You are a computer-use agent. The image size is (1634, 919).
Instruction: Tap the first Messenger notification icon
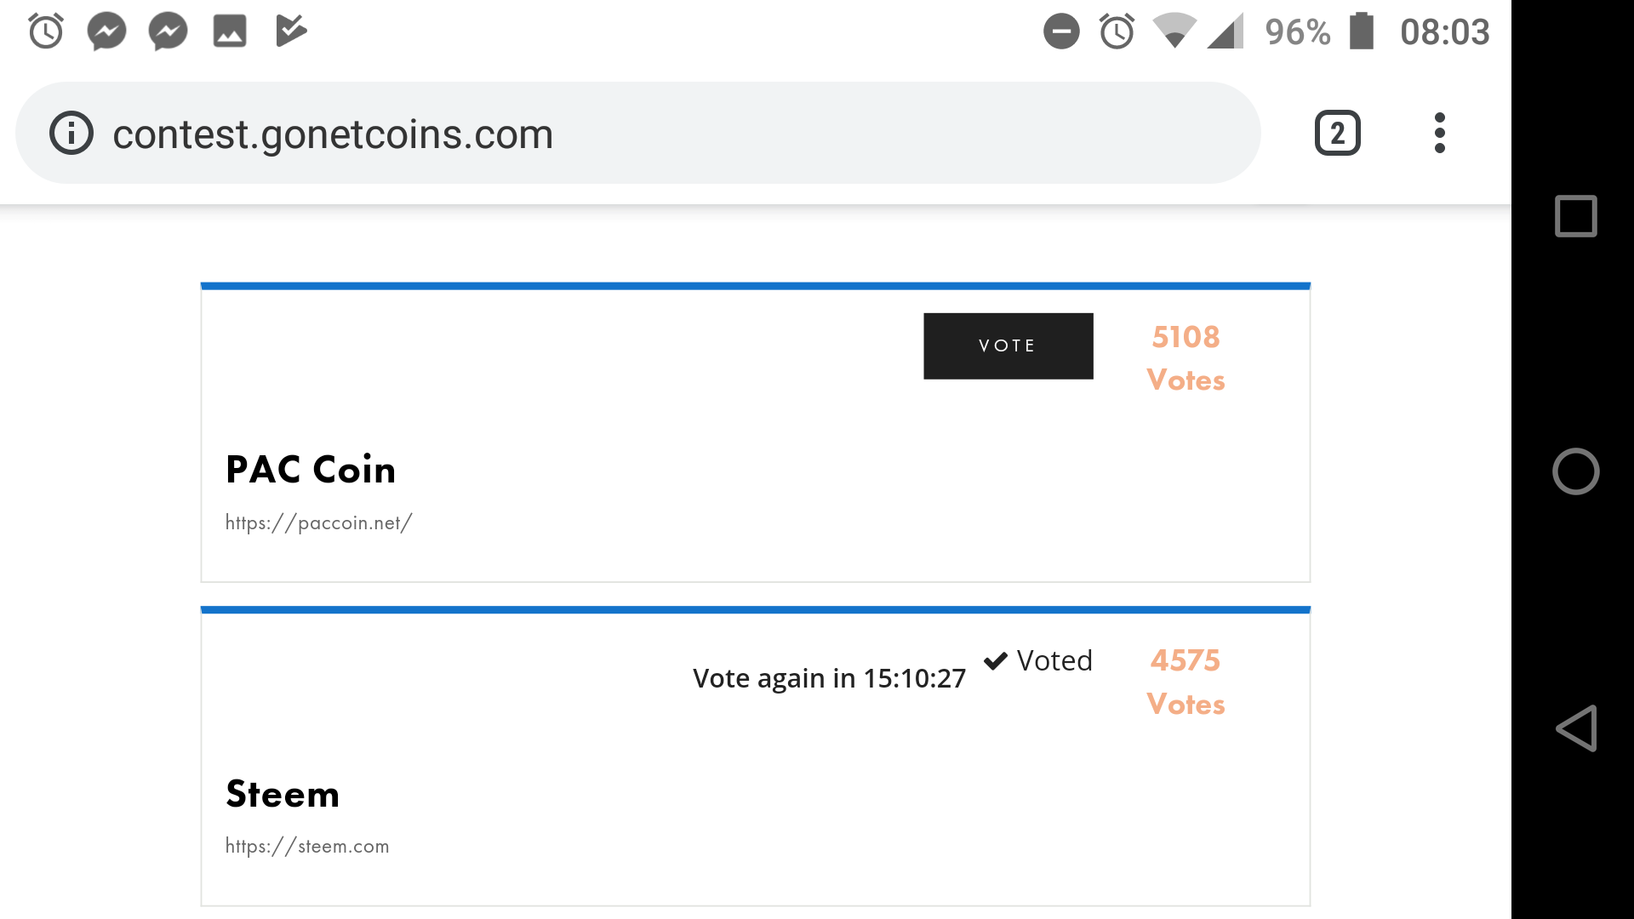tap(107, 32)
